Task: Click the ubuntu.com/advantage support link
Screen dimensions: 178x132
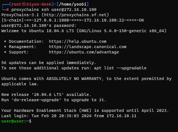Action: [84, 52]
